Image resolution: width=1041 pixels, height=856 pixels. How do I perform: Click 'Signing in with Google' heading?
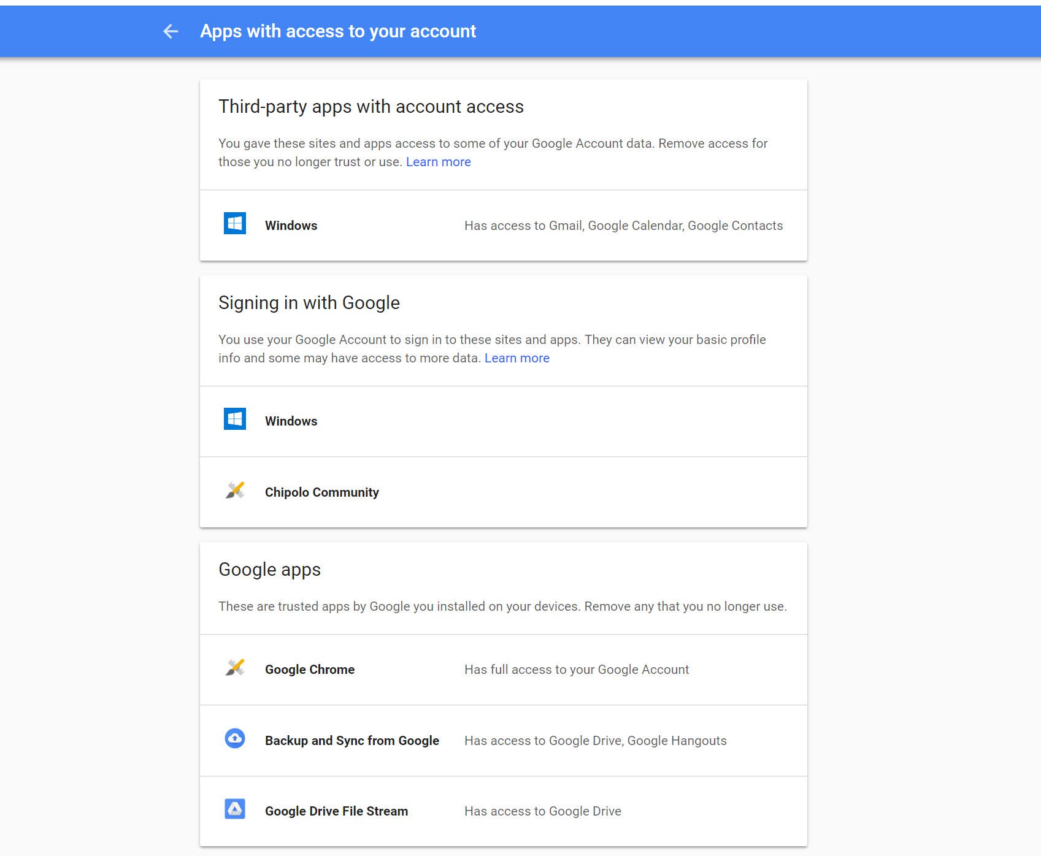tap(309, 303)
